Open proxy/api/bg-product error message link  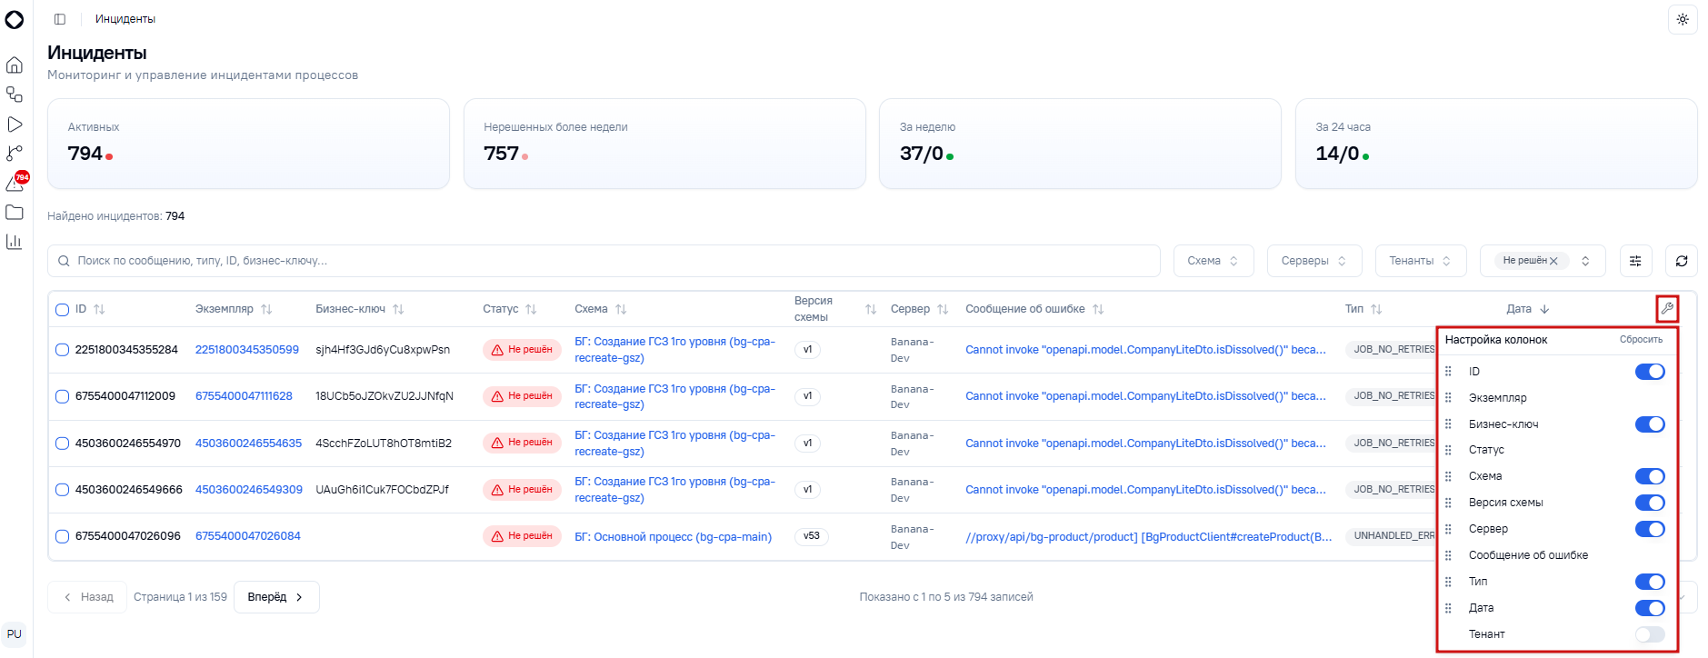(x=1148, y=537)
